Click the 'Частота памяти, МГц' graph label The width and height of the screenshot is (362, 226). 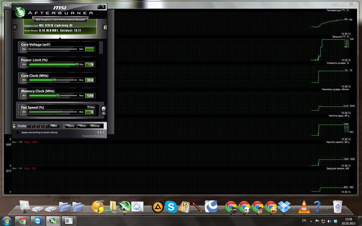pos(337,142)
